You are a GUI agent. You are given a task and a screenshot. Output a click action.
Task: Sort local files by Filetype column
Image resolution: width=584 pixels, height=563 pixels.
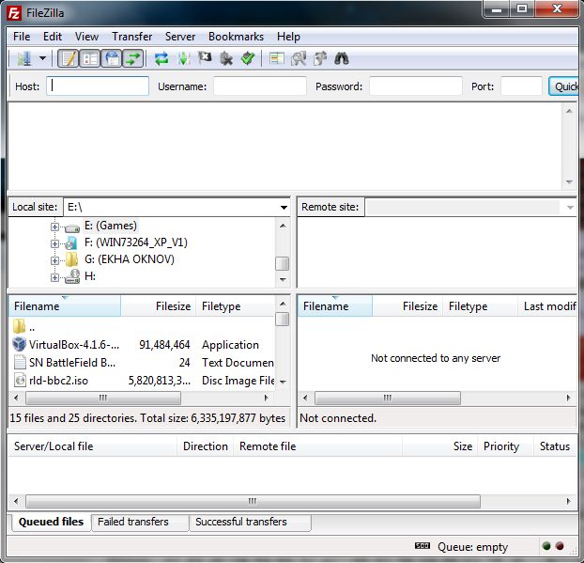click(236, 306)
